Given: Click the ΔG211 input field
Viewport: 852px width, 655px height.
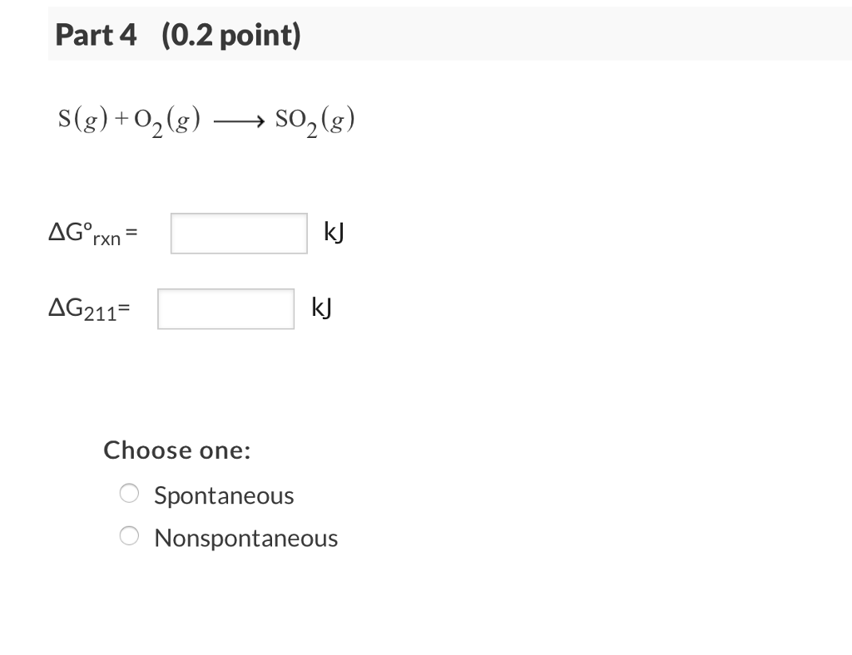Looking at the screenshot, I should 225,308.
